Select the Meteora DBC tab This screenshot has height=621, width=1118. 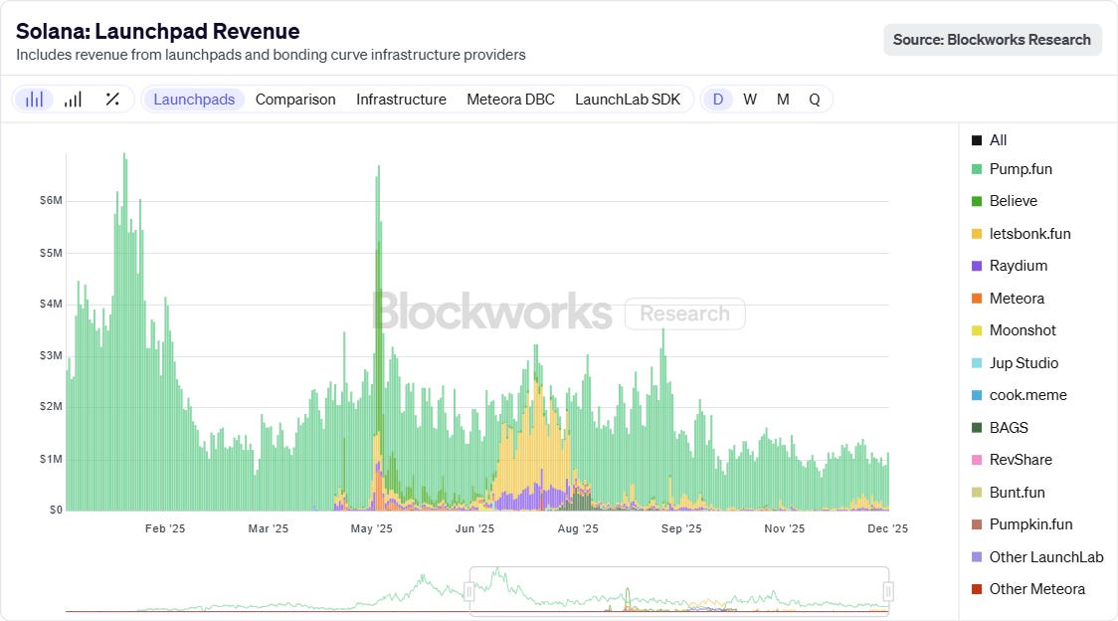(x=510, y=100)
